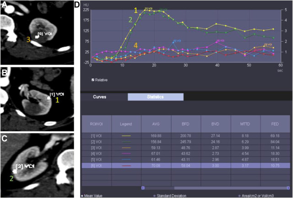293x198 pixels.
Task: Select the Standard Deviation radio option
Action: pos(154,196)
